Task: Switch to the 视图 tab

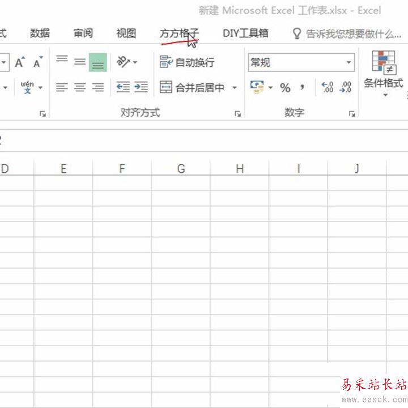Action: [126, 33]
